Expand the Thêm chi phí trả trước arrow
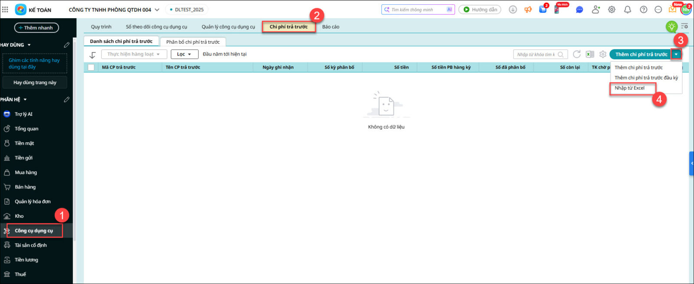This screenshot has height=284, width=694. click(x=676, y=54)
